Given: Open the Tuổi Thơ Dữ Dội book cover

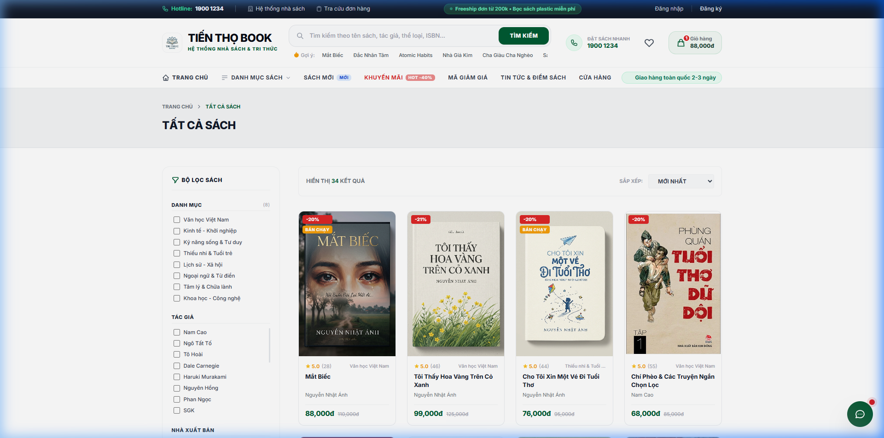Looking at the screenshot, I should (673, 284).
